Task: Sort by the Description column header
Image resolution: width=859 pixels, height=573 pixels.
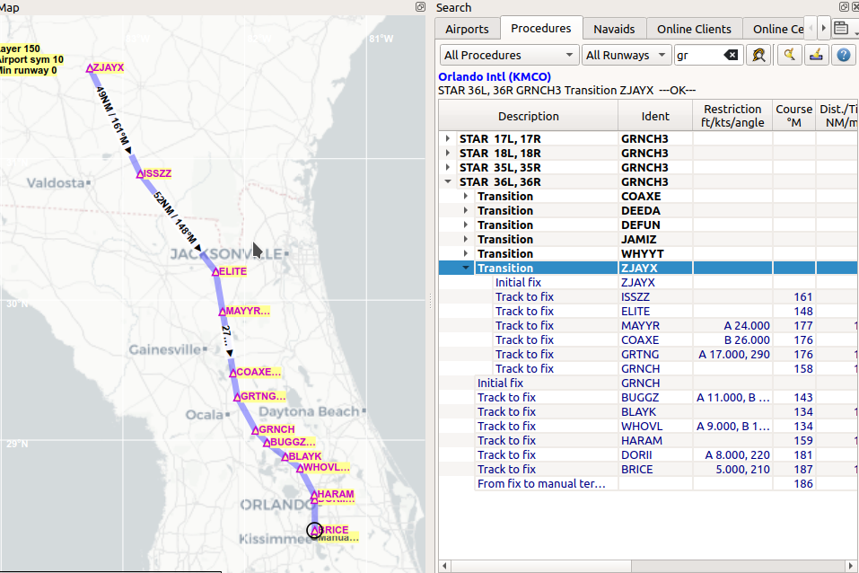Action: pos(528,116)
